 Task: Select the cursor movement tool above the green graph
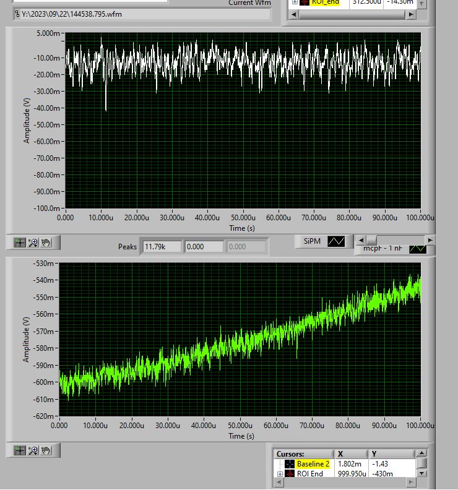pyautogui.click(x=20, y=243)
